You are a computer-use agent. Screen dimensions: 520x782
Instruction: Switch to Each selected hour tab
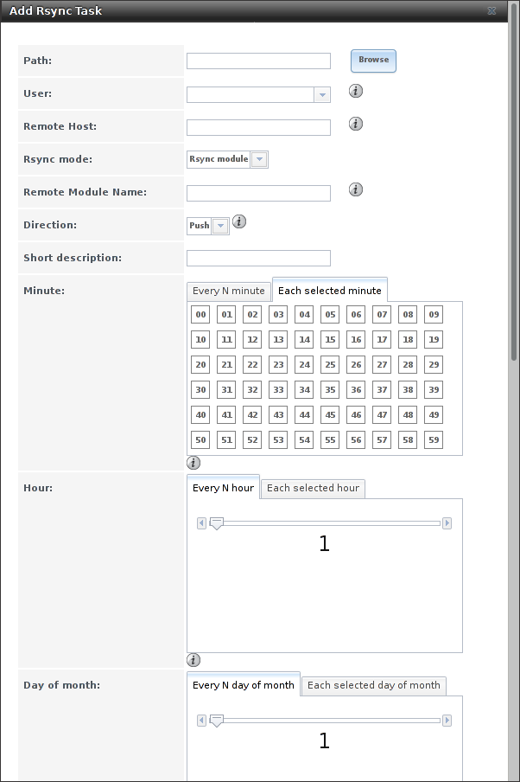pos(313,488)
